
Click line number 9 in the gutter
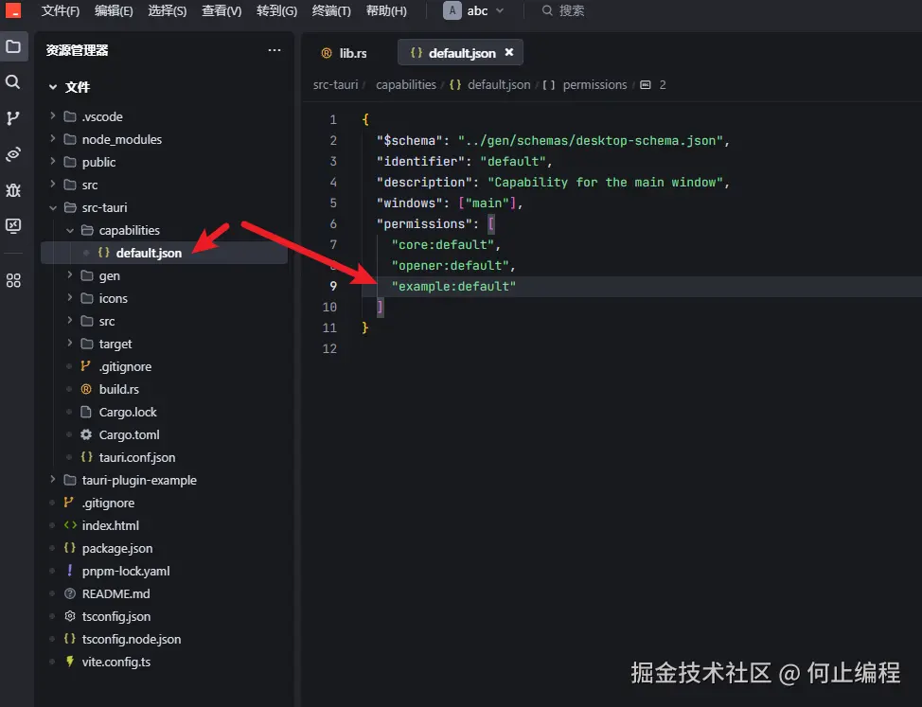coord(333,286)
